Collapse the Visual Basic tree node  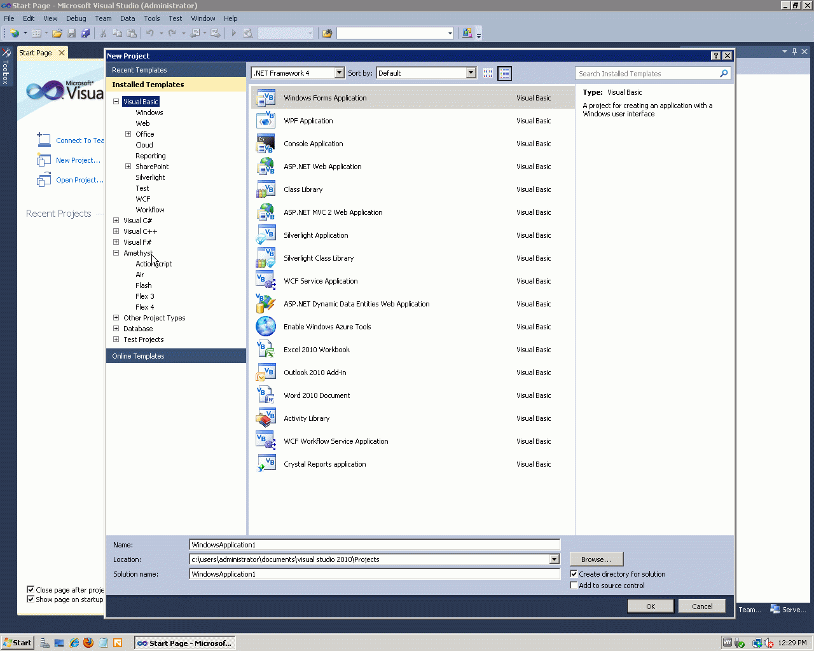click(116, 102)
